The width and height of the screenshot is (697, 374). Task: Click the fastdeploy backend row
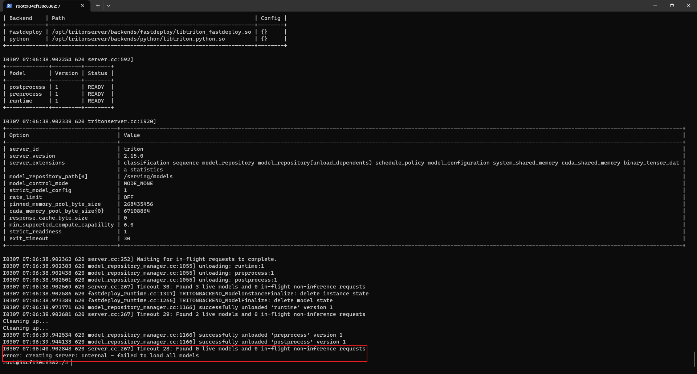145,32
